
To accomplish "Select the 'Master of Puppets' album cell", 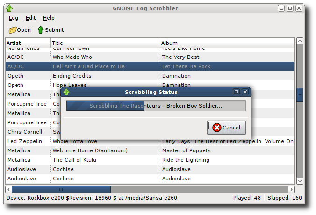I will click(227, 150).
